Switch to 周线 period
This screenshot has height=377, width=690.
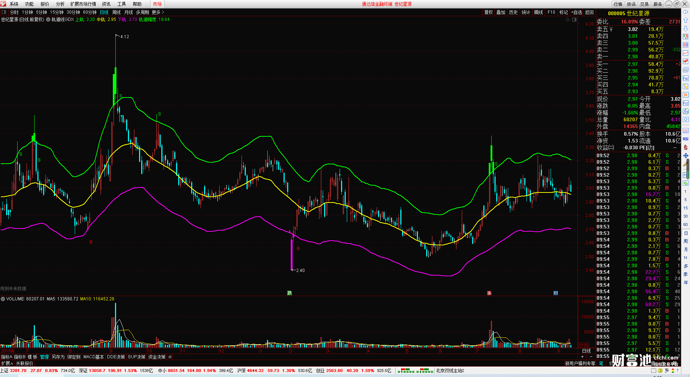pos(116,12)
